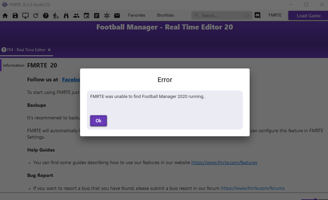The width and height of the screenshot is (328, 200).
Task: Open the people group icon
Action: pos(76,16)
